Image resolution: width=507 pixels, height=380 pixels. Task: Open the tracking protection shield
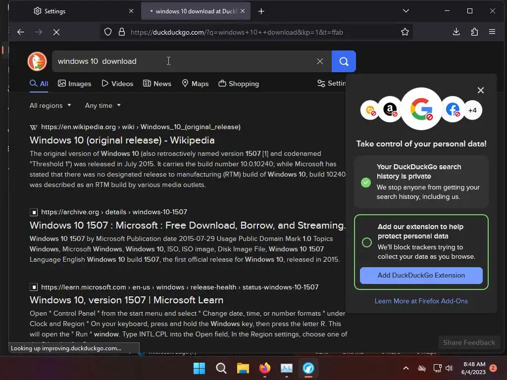pyautogui.click(x=108, y=32)
